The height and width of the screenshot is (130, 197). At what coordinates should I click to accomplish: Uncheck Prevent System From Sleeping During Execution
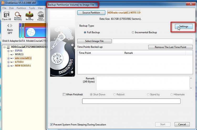coord(51,124)
